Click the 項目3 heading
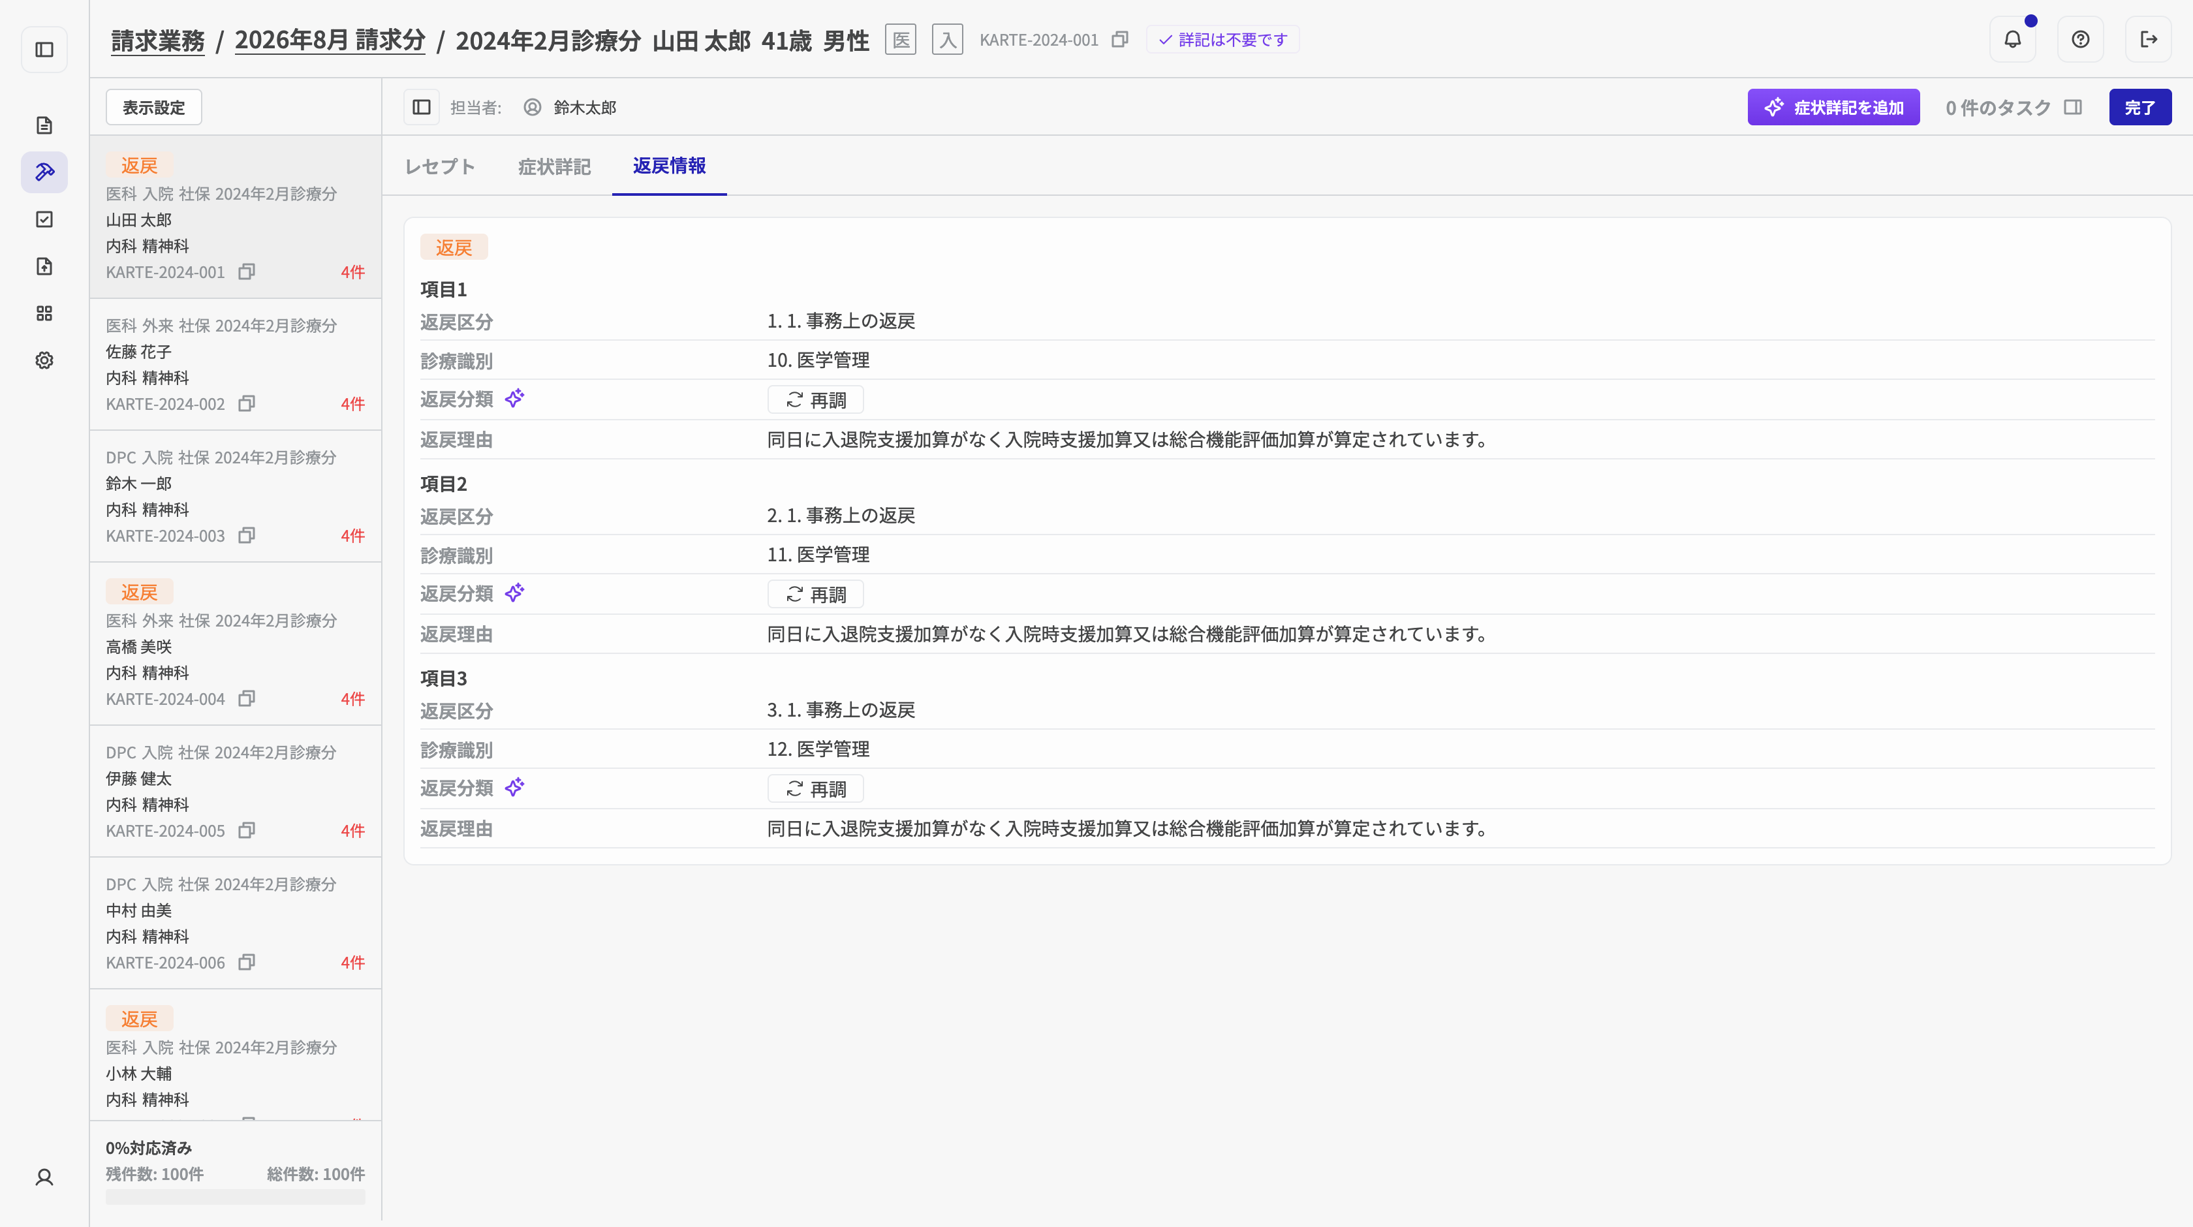2193x1227 pixels. [444, 678]
